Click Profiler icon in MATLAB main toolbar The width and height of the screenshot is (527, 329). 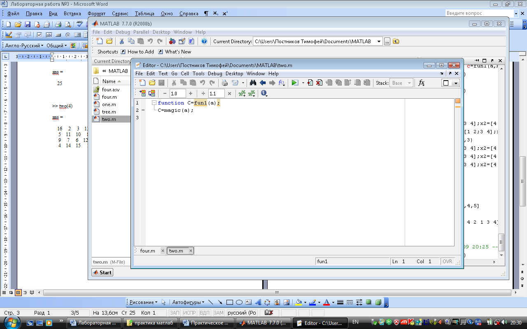coord(191,41)
